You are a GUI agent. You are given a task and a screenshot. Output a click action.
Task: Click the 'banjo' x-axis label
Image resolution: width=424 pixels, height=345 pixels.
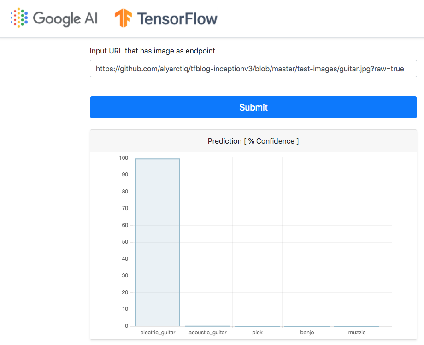(307, 333)
